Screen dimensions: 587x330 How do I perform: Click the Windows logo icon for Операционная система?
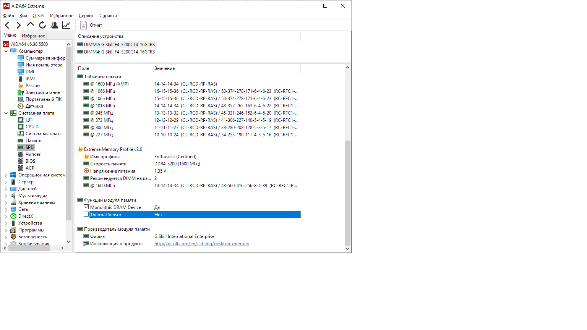pyautogui.click(x=13, y=175)
